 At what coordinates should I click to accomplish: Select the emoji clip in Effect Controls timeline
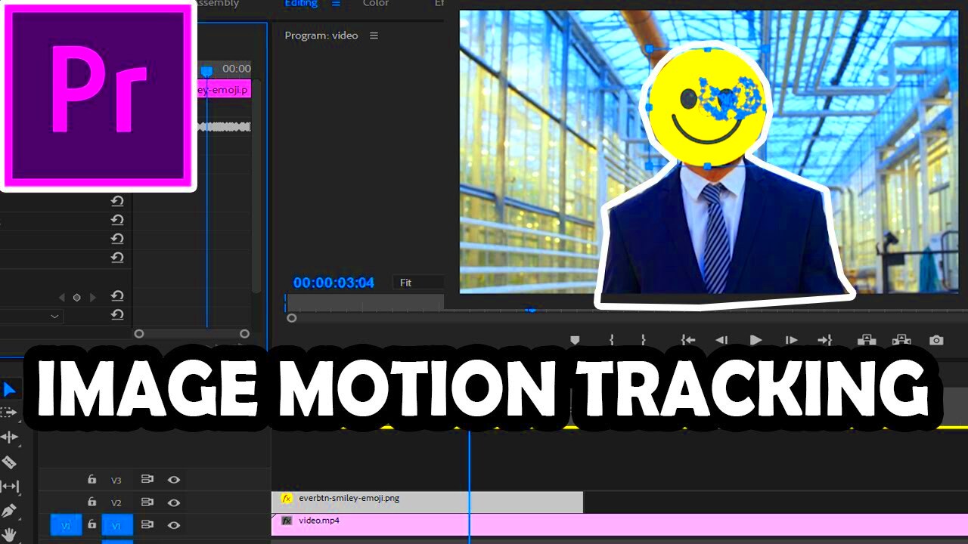coord(224,90)
